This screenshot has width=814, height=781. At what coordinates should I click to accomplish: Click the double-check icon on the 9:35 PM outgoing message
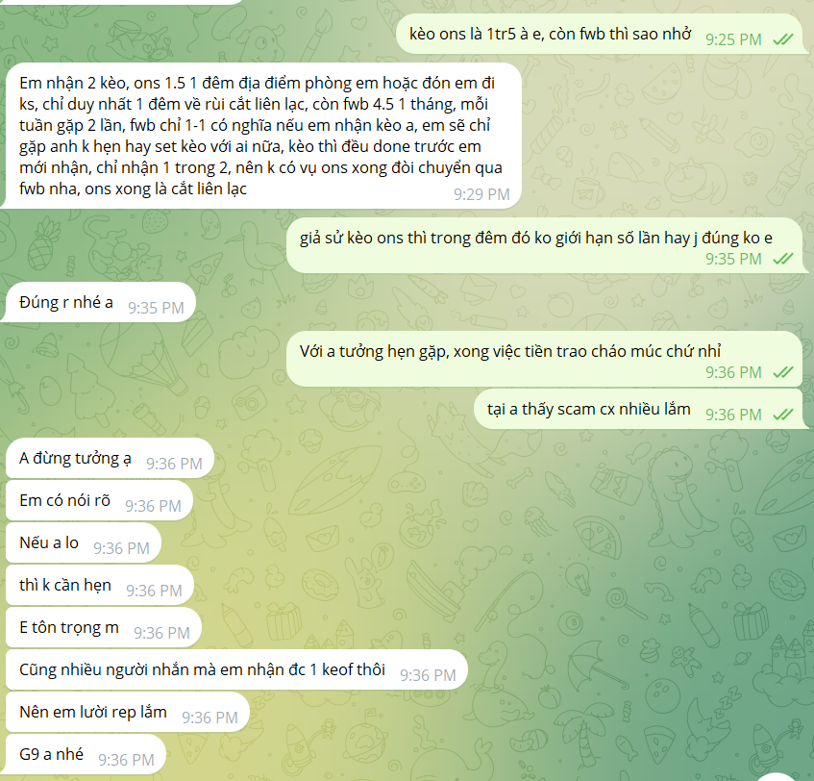click(783, 259)
